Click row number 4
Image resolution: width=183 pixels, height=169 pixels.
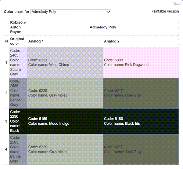click(x=6, y=149)
